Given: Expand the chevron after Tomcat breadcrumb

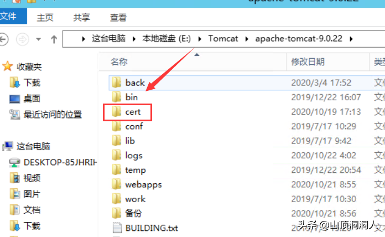Looking at the screenshot, I should (247, 39).
